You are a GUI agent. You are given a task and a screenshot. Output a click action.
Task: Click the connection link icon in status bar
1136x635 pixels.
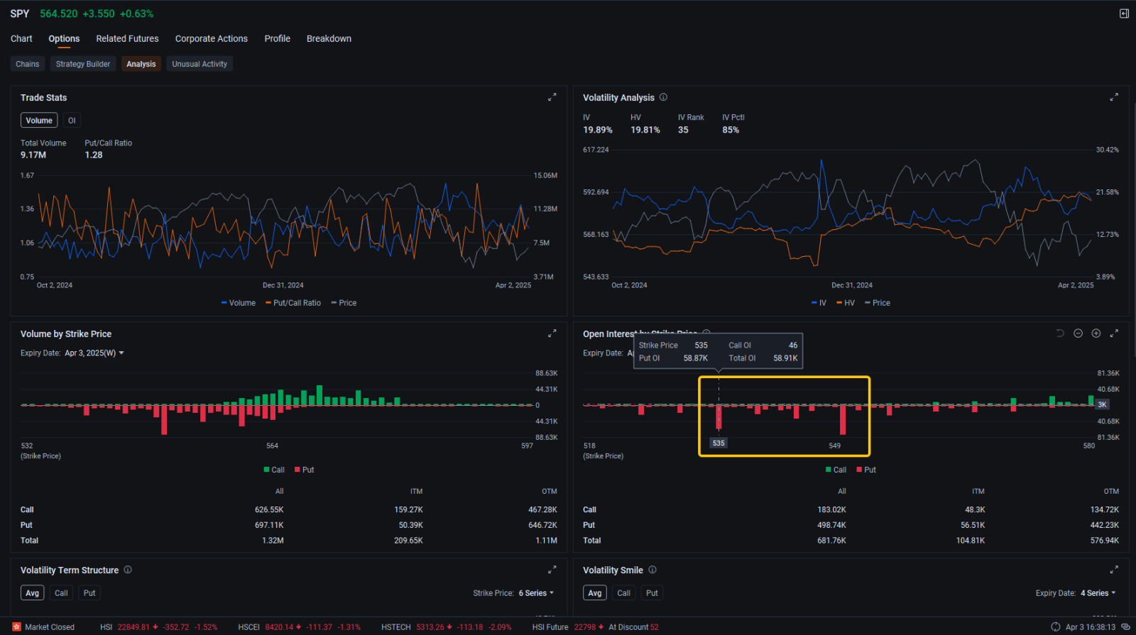coord(1125,627)
